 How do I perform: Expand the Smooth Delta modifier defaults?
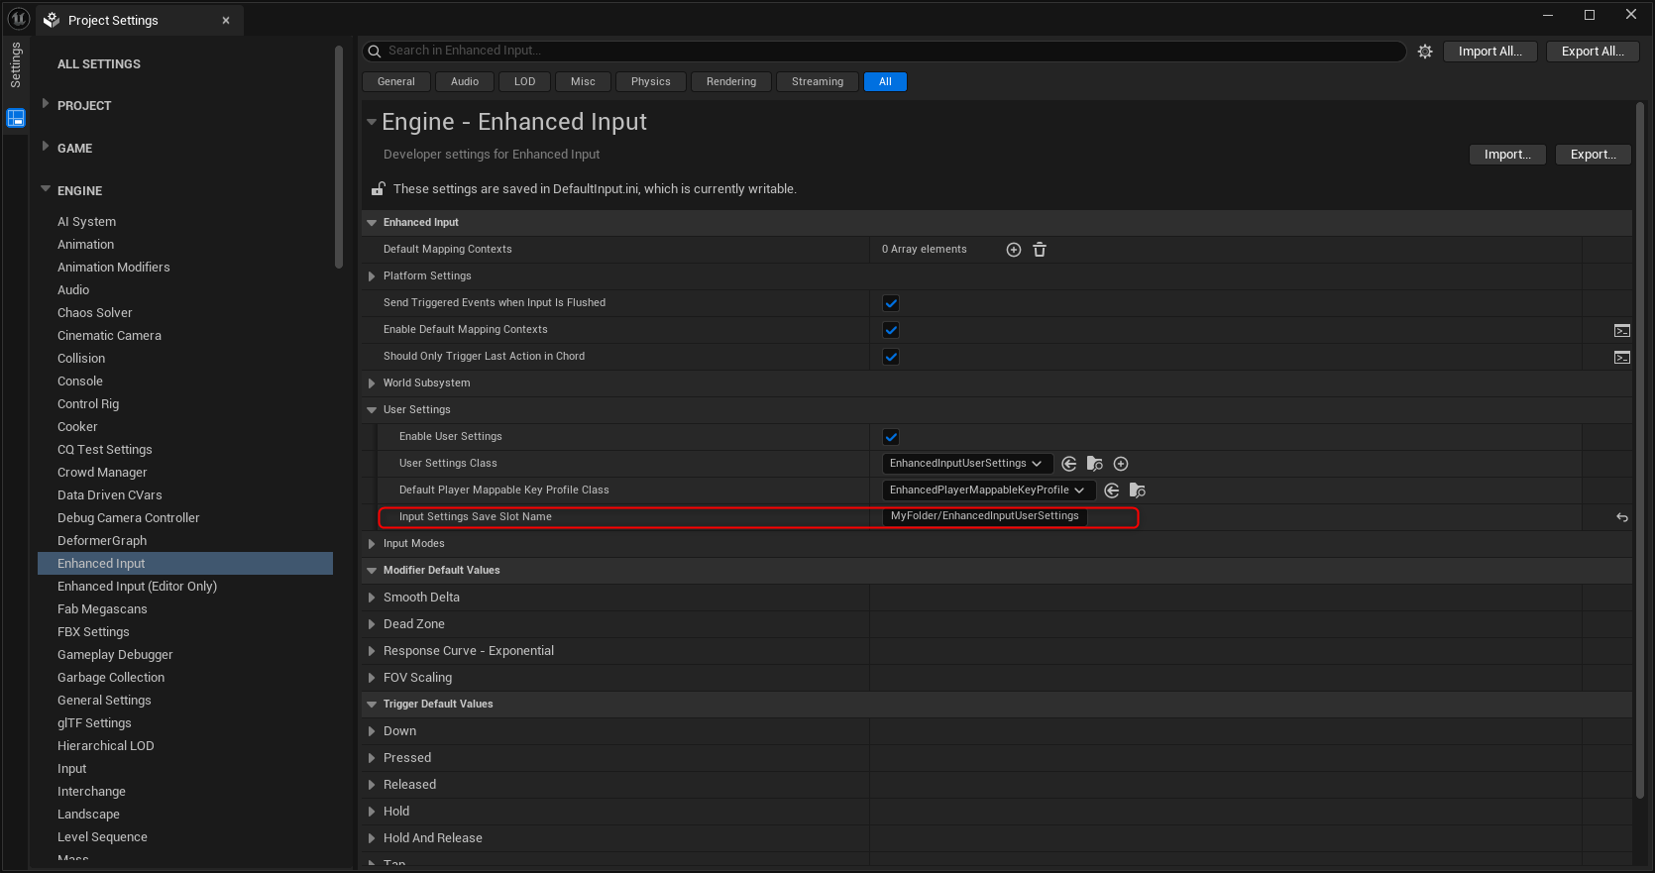click(x=372, y=598)
